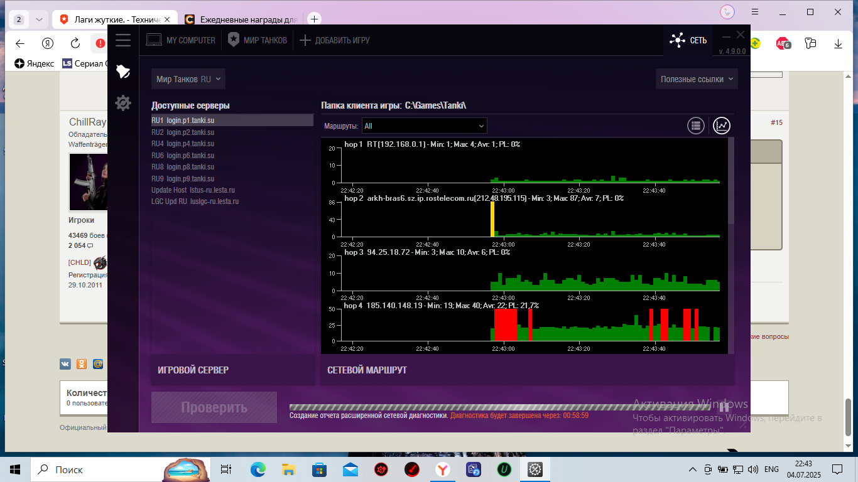Select server RU8 login.p8.tanki.su
Image resolution: width=858 pixels, height=482 pixels.
[232, 167]
